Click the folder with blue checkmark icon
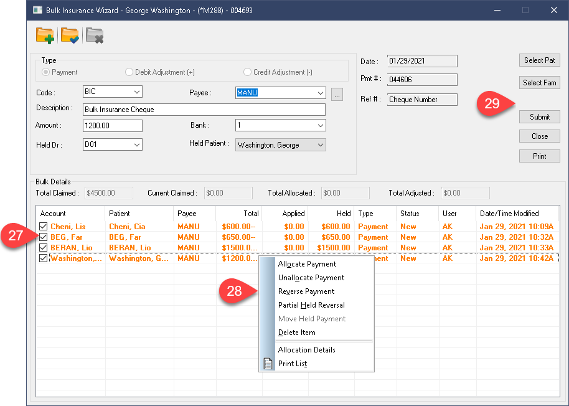The width and height of the screenshot is (569, 406). (x=70, y=35)
